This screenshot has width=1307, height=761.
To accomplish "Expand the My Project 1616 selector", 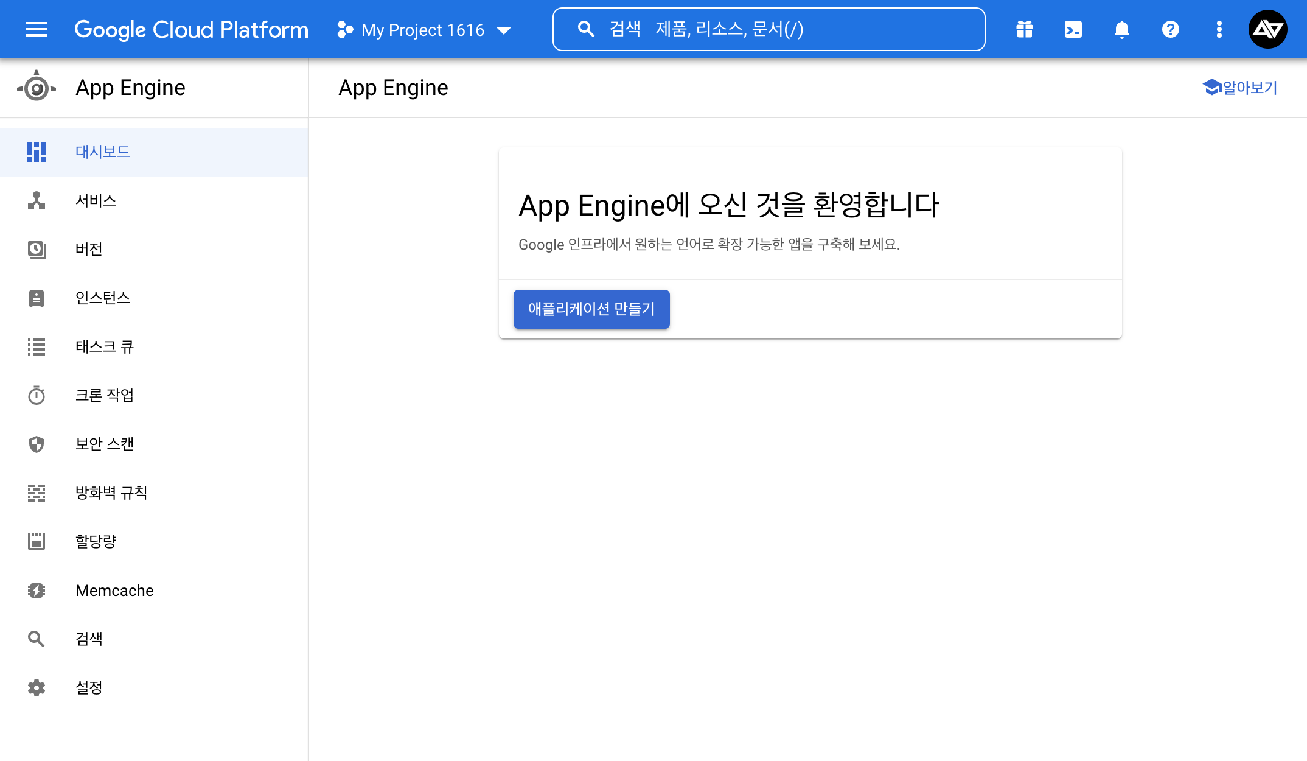I will 424,30.
